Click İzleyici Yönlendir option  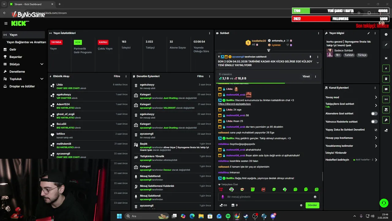(x=336, y=153)
